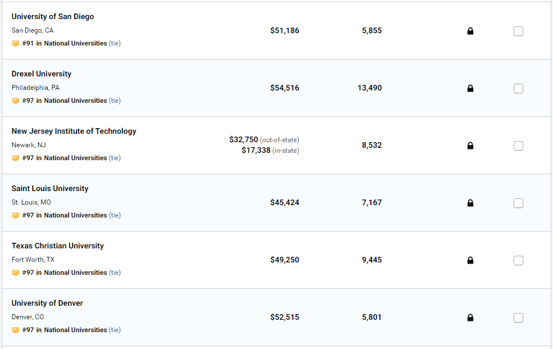
Task: Click the lock icon for Saint Louis University
Action: point(470,203)
